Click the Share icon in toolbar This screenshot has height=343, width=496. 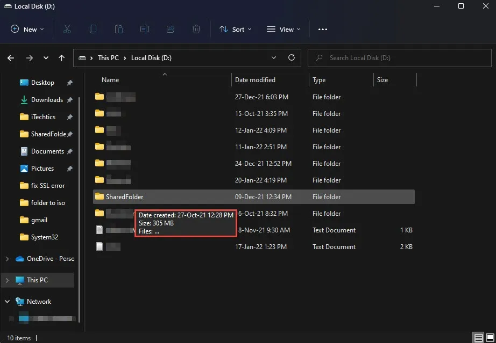click(171, 29)
